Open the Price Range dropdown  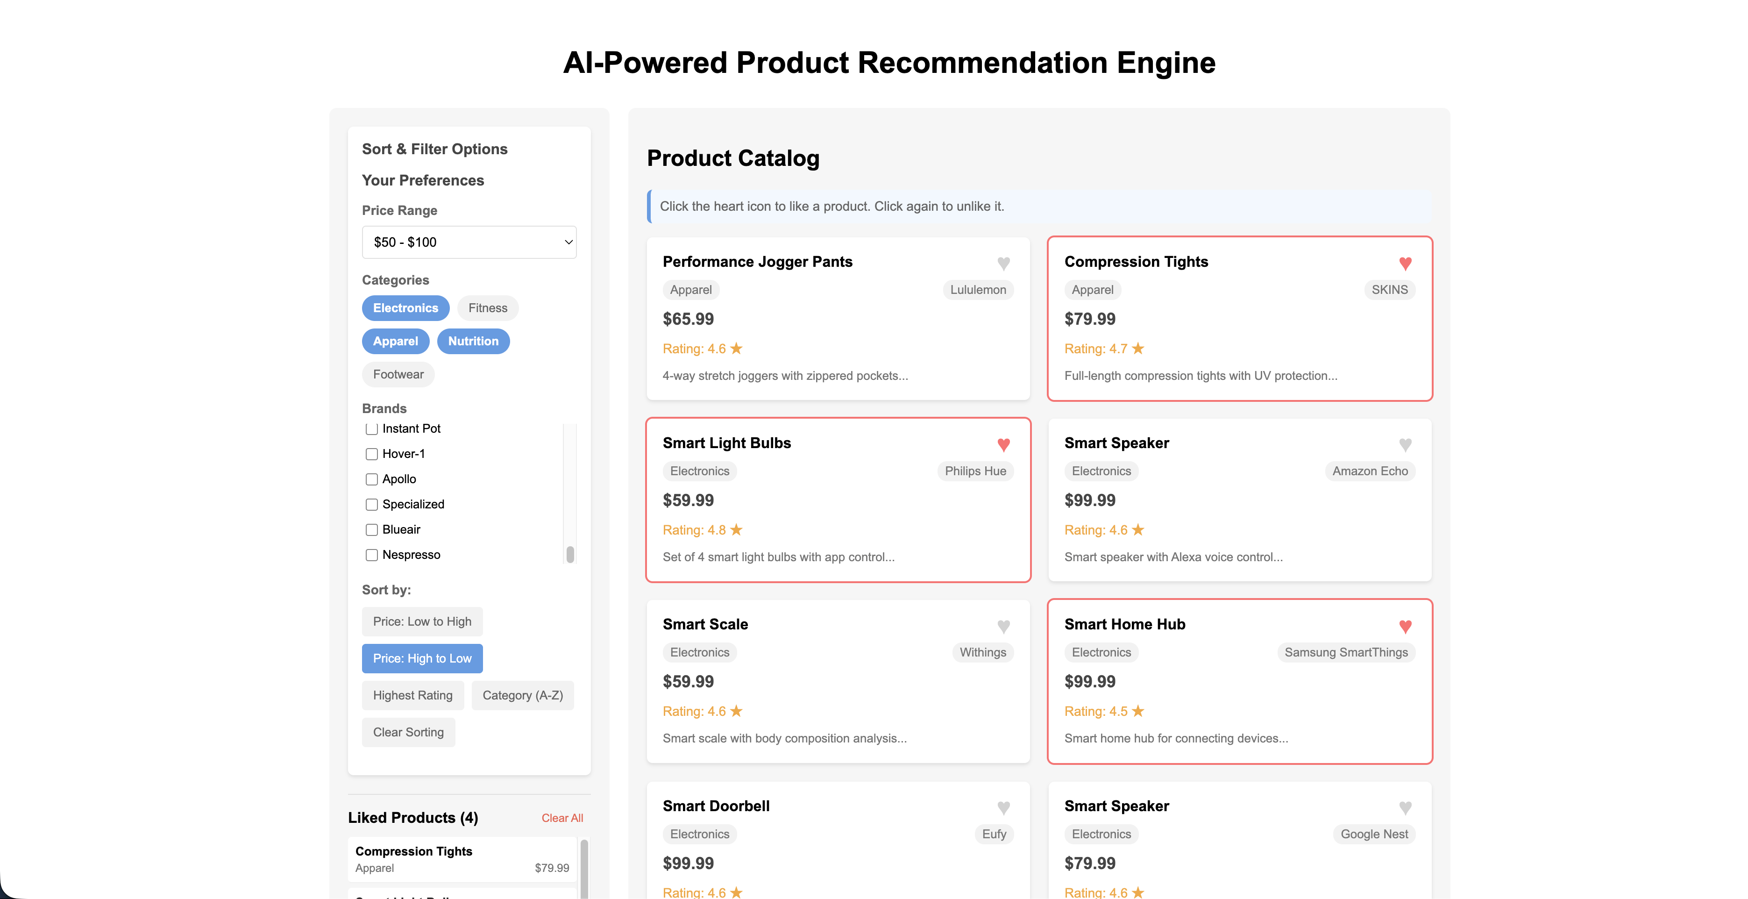469,242
